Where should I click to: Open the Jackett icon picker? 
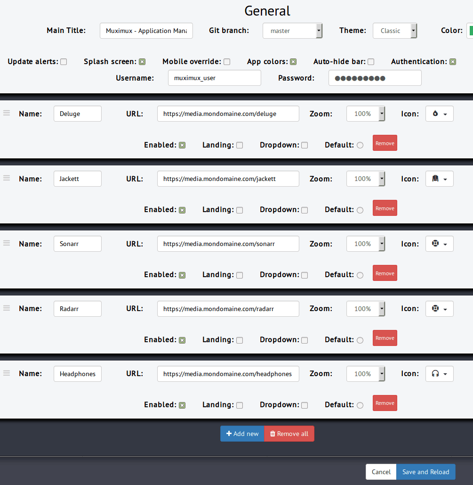pyautogui.click(x=439, y=179)
